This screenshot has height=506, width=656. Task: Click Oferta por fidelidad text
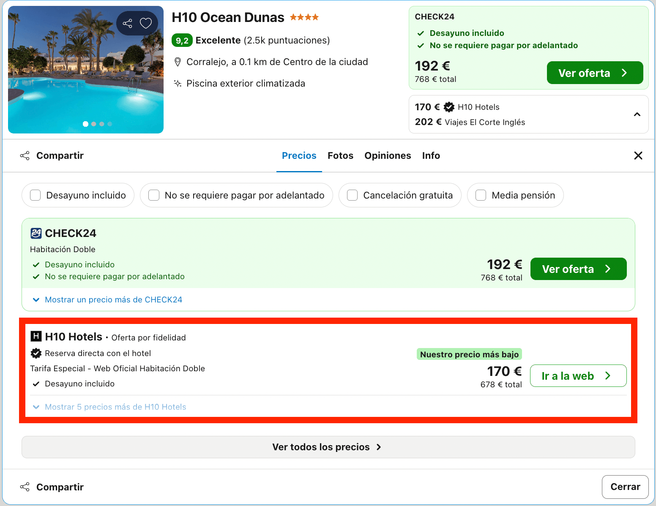pos(149,337)
